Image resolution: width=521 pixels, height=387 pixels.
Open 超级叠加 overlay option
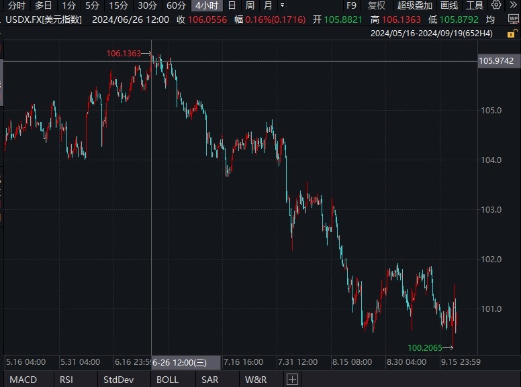[x=414, y=5]
